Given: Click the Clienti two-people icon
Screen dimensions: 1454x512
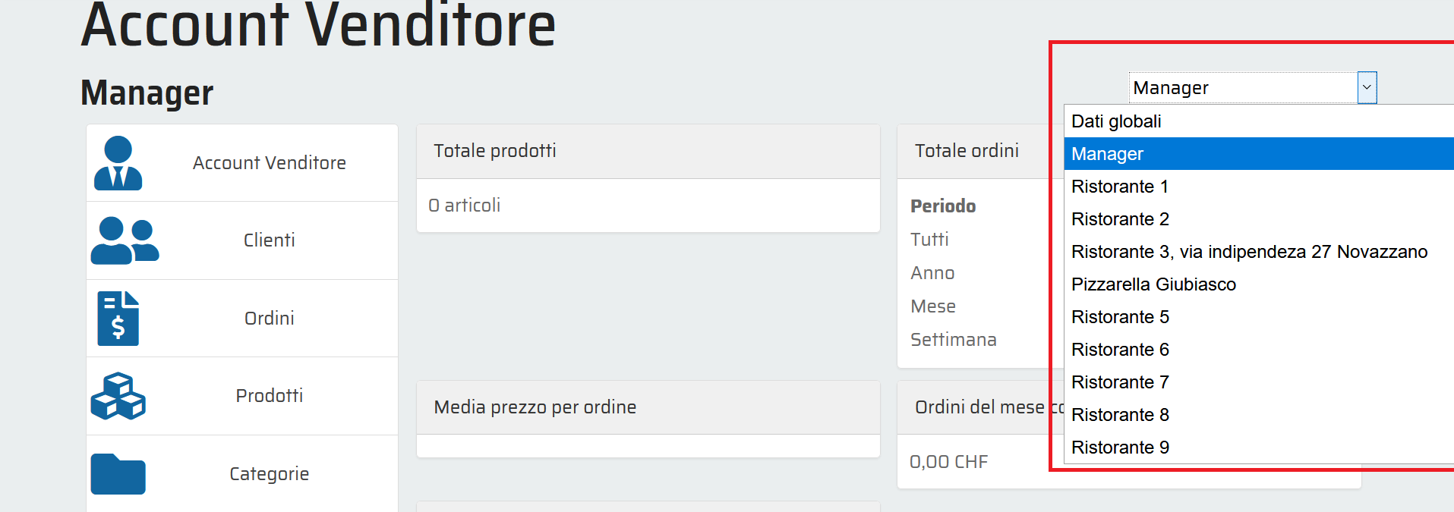Looking at the screenshot, I should (125, 240).
